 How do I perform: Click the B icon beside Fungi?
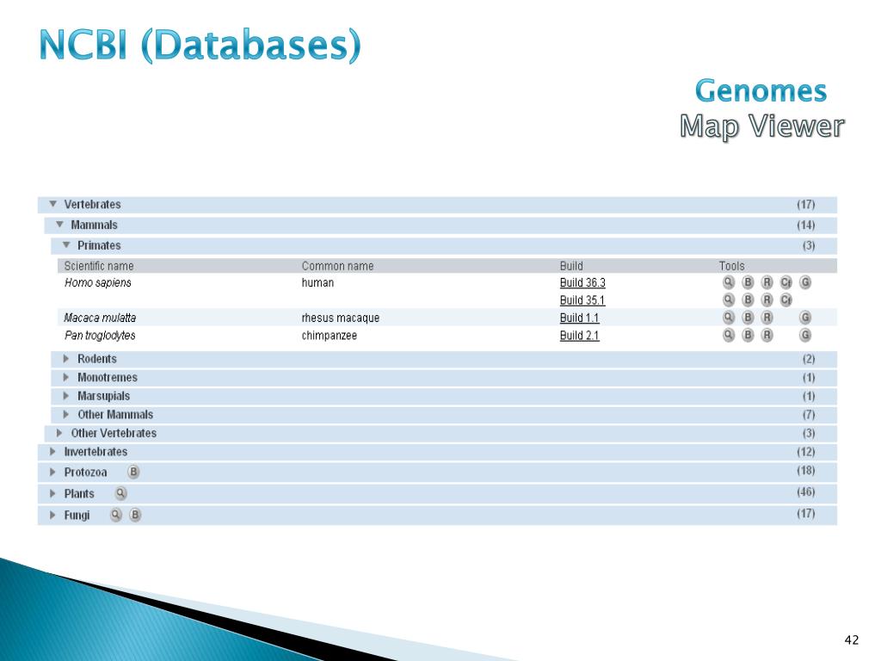click(135, 515)
